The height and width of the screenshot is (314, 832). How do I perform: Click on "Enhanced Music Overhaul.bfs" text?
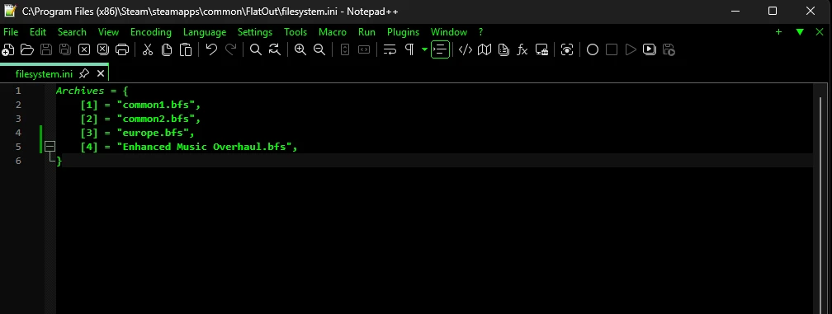point(204,147)
